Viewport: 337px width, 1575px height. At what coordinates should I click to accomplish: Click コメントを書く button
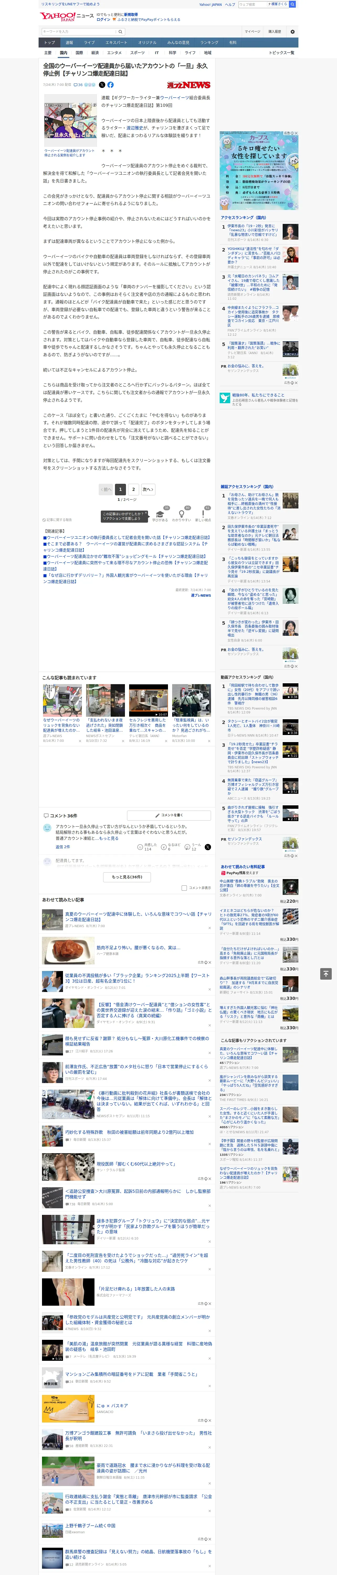(169, 815)
